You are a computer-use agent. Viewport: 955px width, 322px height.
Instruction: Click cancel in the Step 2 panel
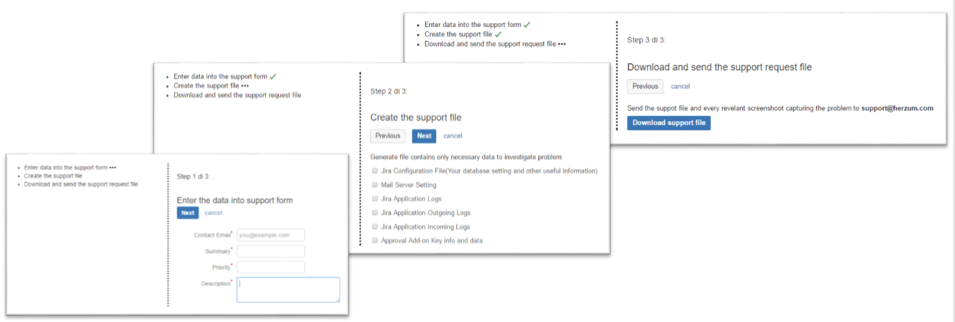coord(453,136)
